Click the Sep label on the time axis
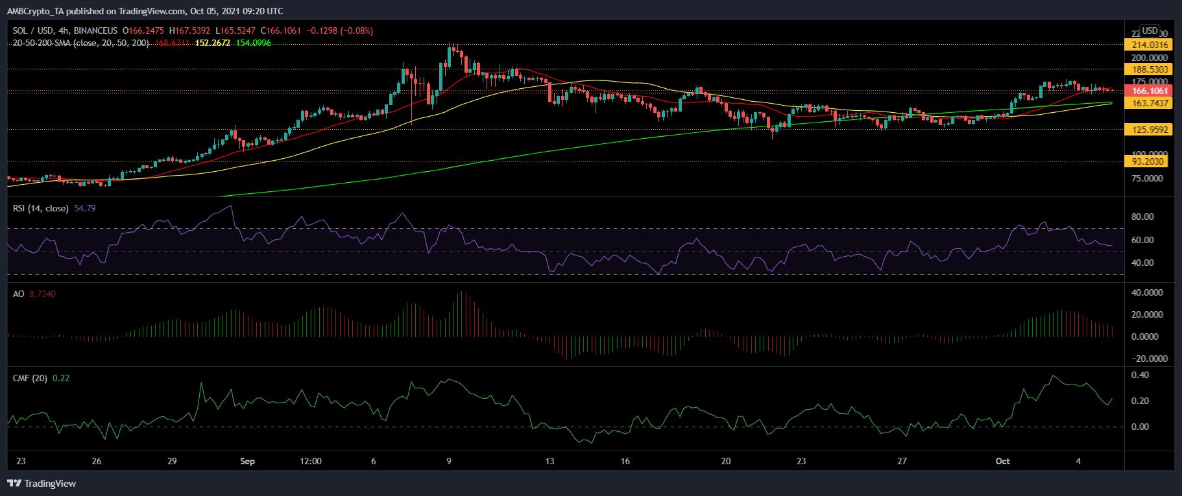Screen dimensions: 1182x496 [x=247, y=462]
